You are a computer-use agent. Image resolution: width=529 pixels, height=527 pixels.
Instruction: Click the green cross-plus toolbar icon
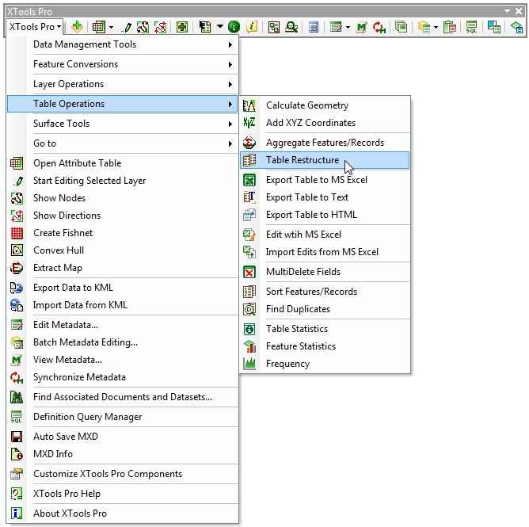pyautogui.click(x=182, y=27)
